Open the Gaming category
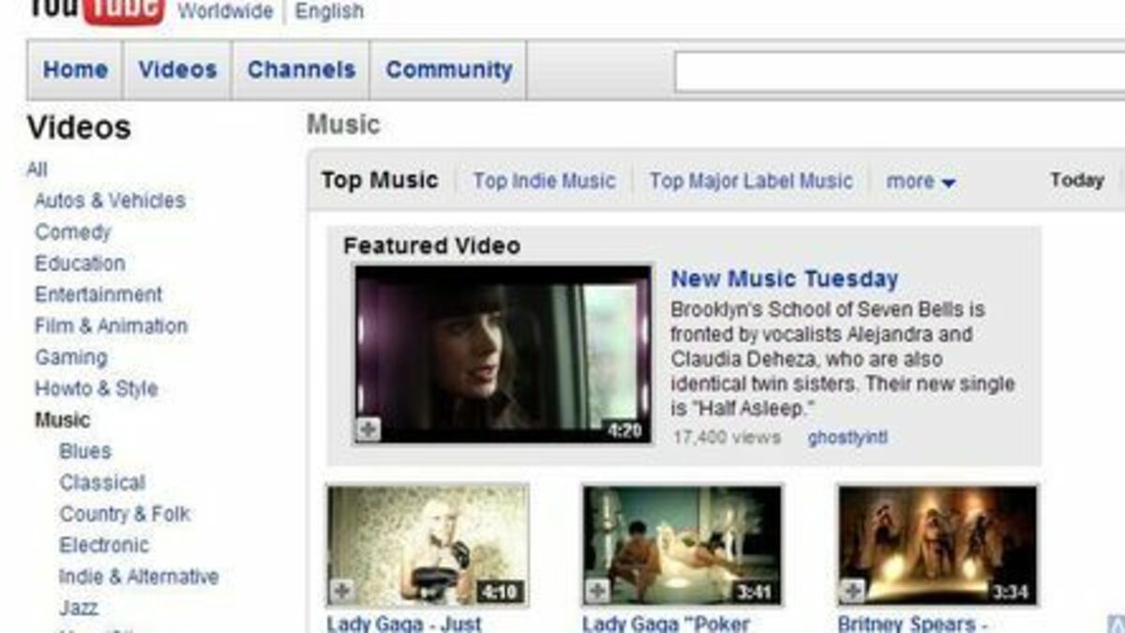 click(x=70, y=357)
